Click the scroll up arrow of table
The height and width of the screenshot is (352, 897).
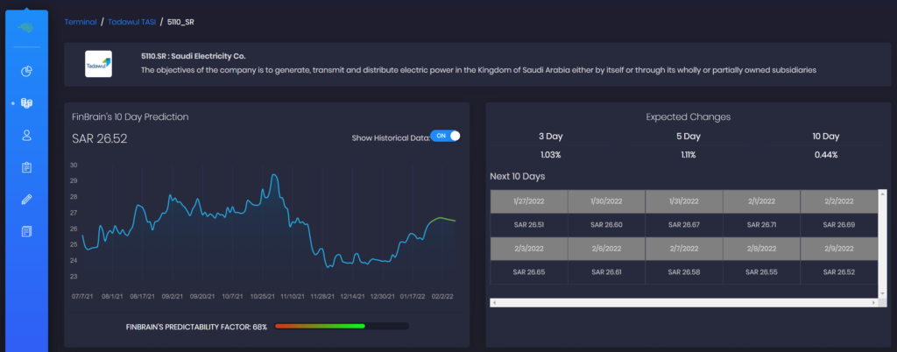(x=883, y=194)
